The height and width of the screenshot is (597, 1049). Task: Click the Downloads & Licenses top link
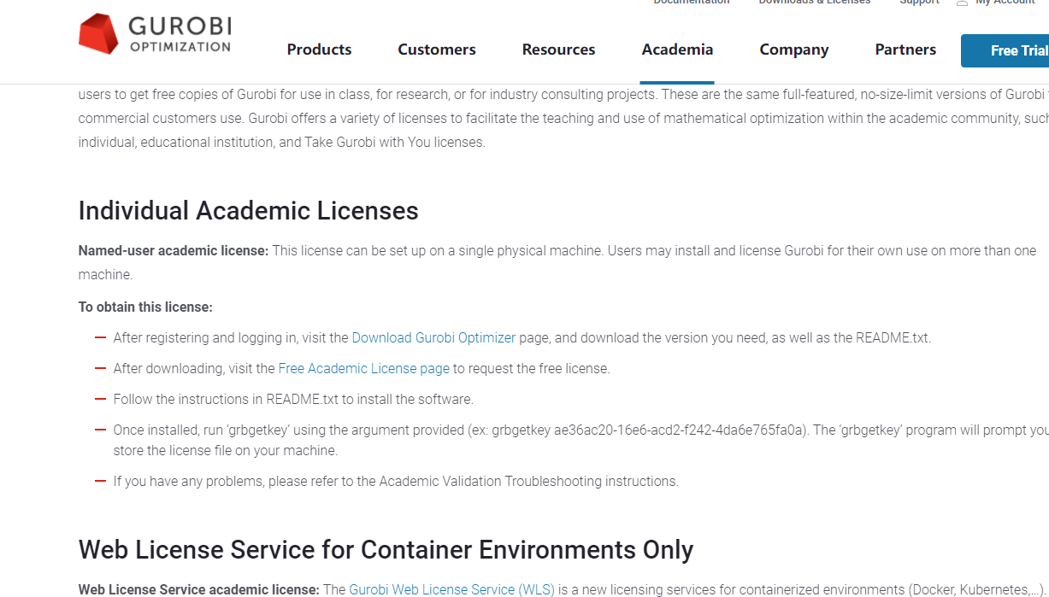pyautogui.click(x=815, y=3)
